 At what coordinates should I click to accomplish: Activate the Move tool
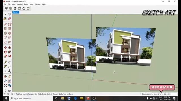(x=5, y=47)
